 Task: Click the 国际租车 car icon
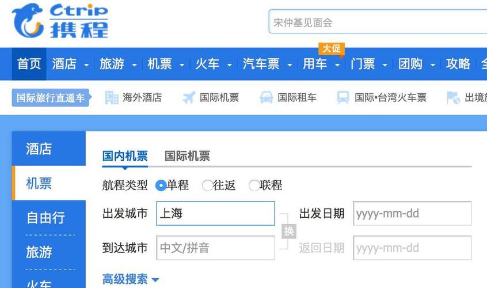point(266,97)
